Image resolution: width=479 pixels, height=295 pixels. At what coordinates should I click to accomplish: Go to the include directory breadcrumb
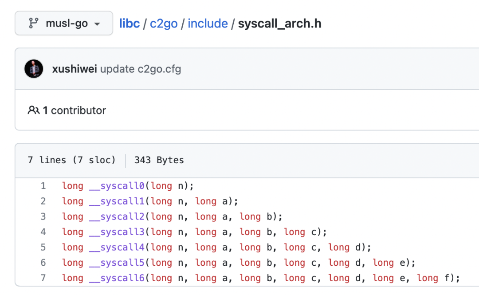click(208, 24)
